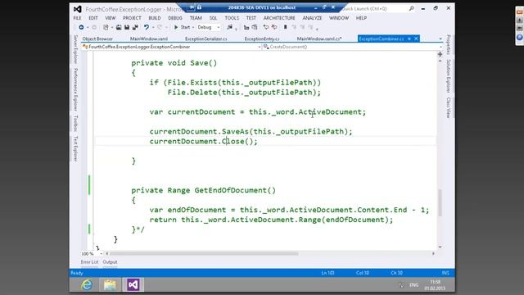
Task: Click the Save toolbar icon
Action: [127, 27]
